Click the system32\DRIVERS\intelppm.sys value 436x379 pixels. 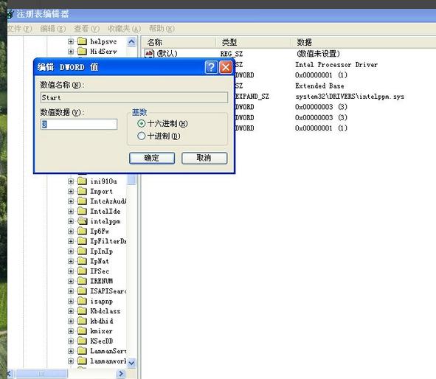pyautogui.click(x=350, y=97)
